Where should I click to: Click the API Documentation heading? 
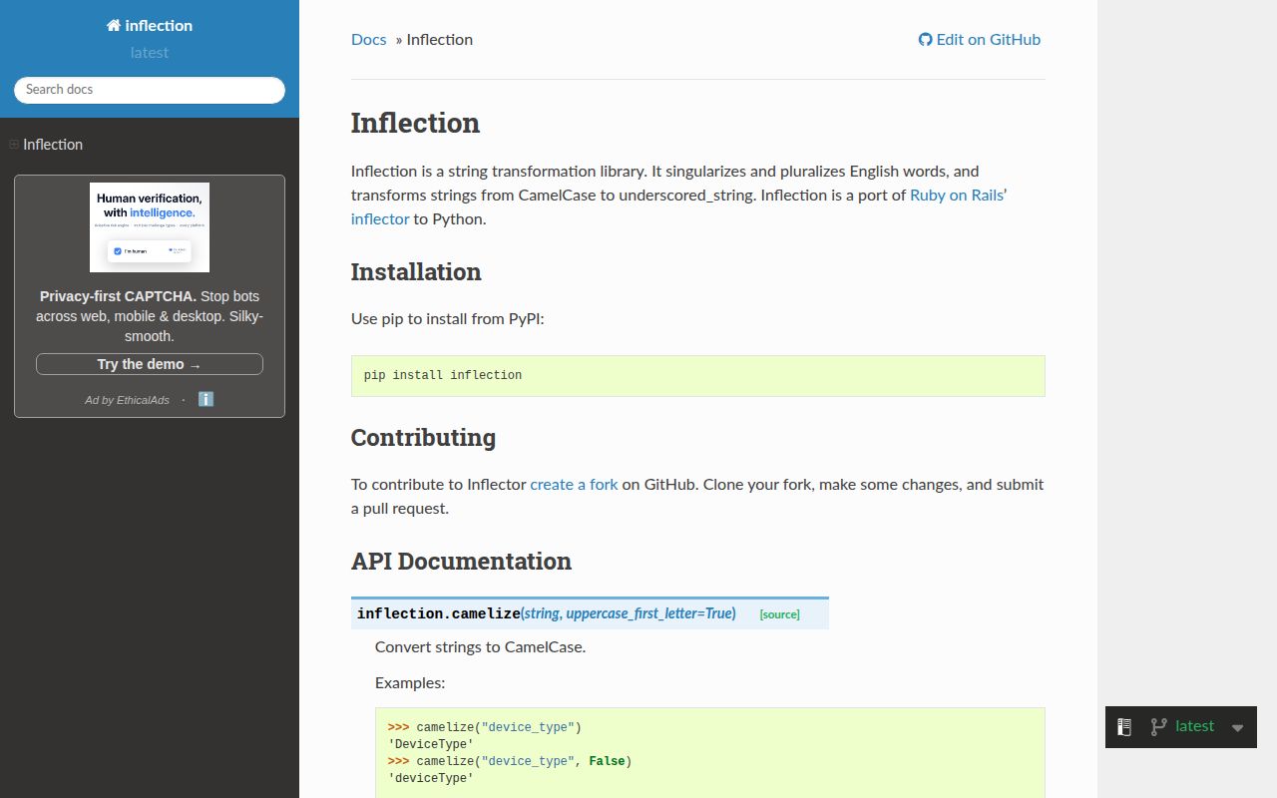[x=461, y=562]
